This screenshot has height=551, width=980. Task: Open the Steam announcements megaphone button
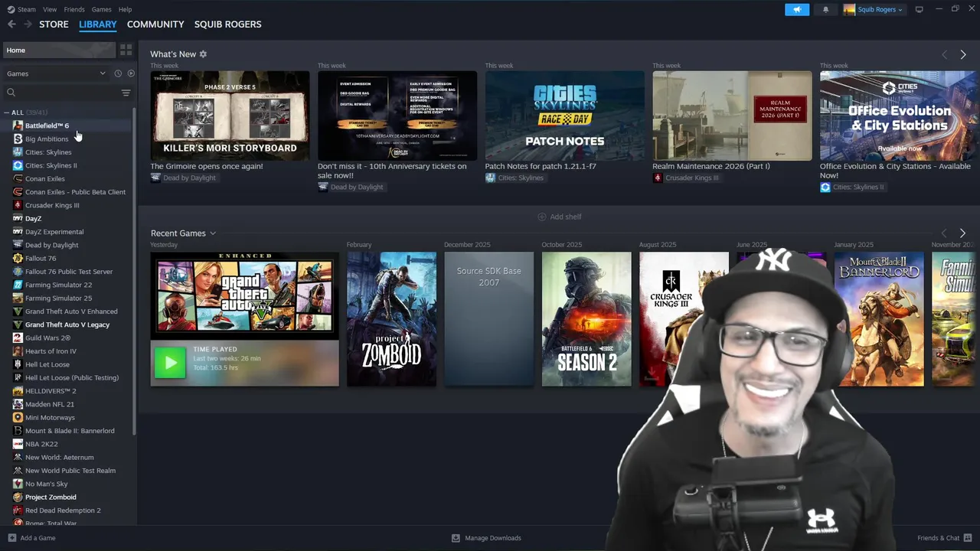click(x=797, y=9)
